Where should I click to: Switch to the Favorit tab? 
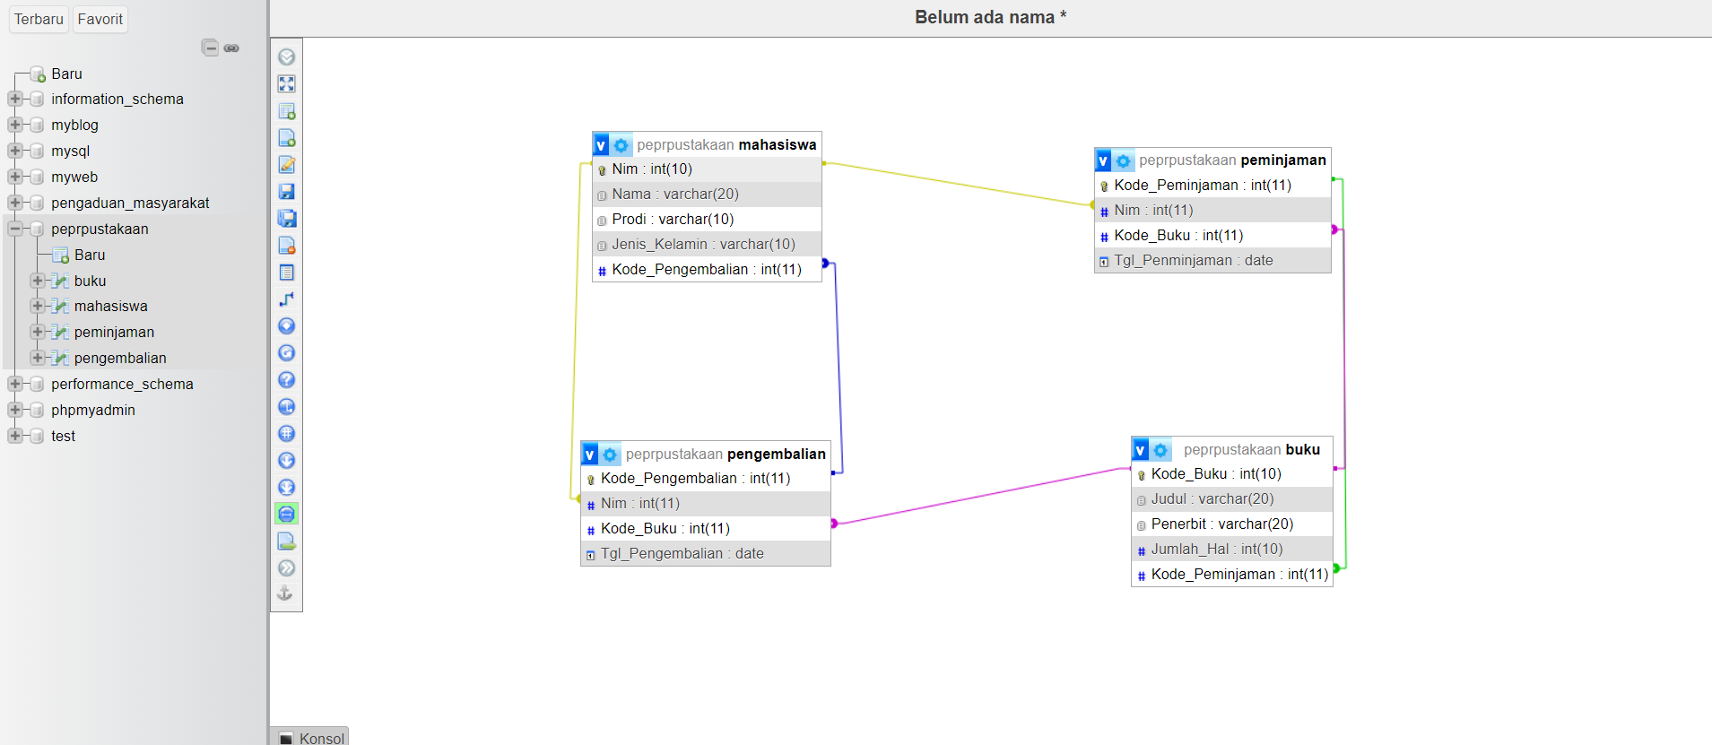(x=100, y=19)
